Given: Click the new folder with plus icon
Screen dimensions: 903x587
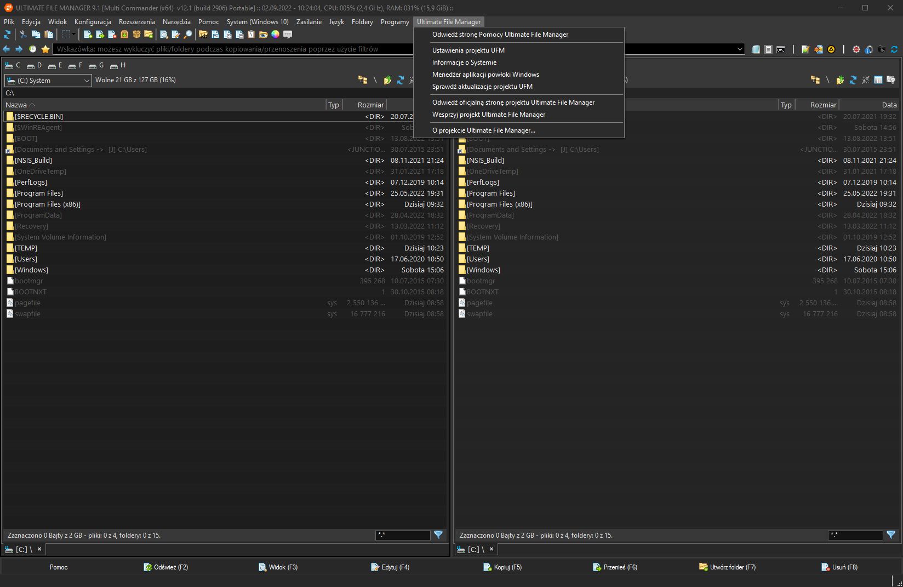Looking at the screenshot, I should [148, 34].
